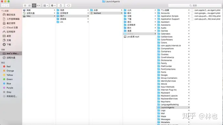Viewport: 223px width, 125px height.
Task: Click into the search field
Action: (195, 5)
